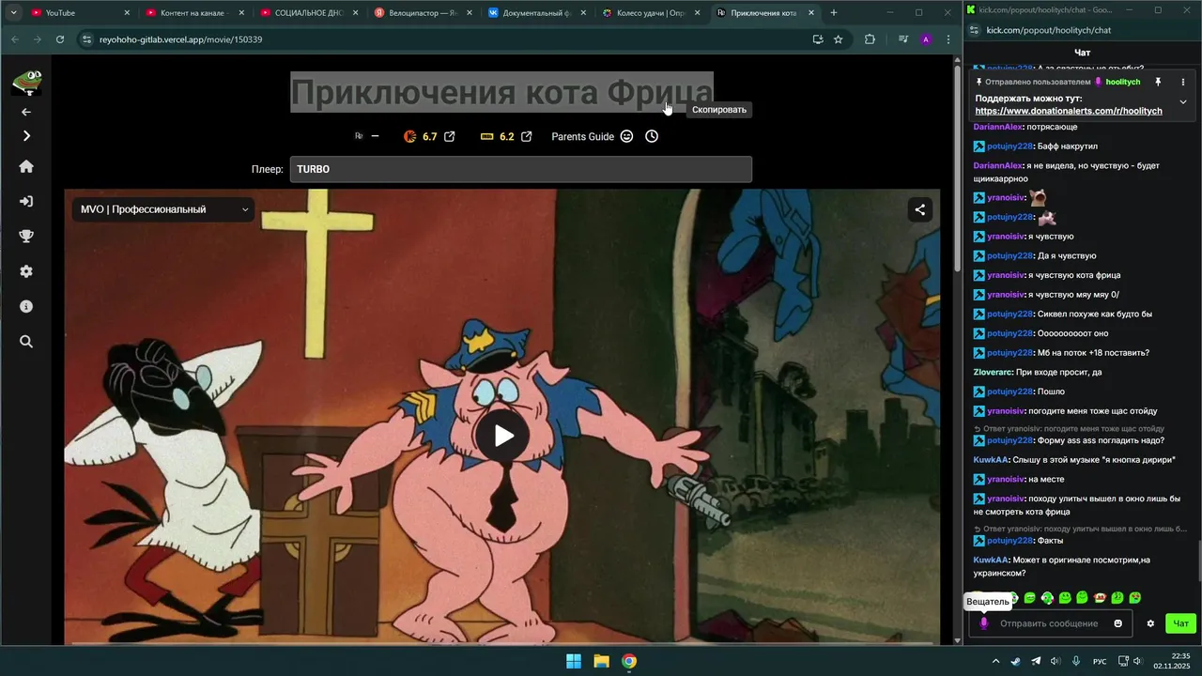This screenshot has width=1202, height=676.
Task: Switch to Контент на канале tab
Action: (193, 13)
